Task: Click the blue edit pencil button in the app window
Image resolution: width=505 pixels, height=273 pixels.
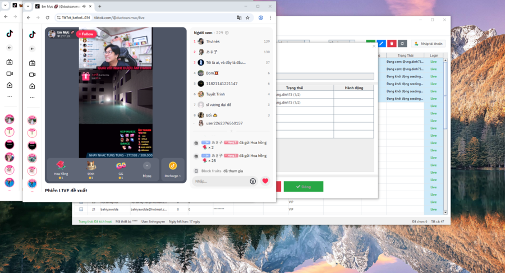Action: pos(381,44)
